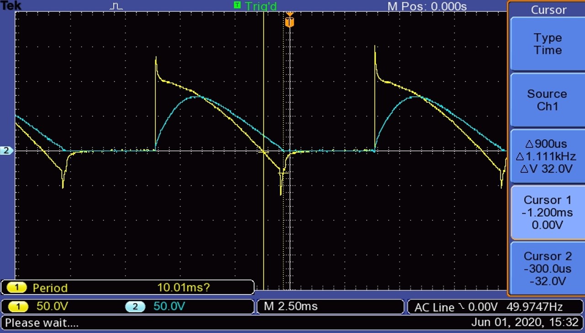Screen dimensions: 585x333
Task: Click the M Pos: 0.000s readout
Action: pyautogui.click(x=427, y=6)
